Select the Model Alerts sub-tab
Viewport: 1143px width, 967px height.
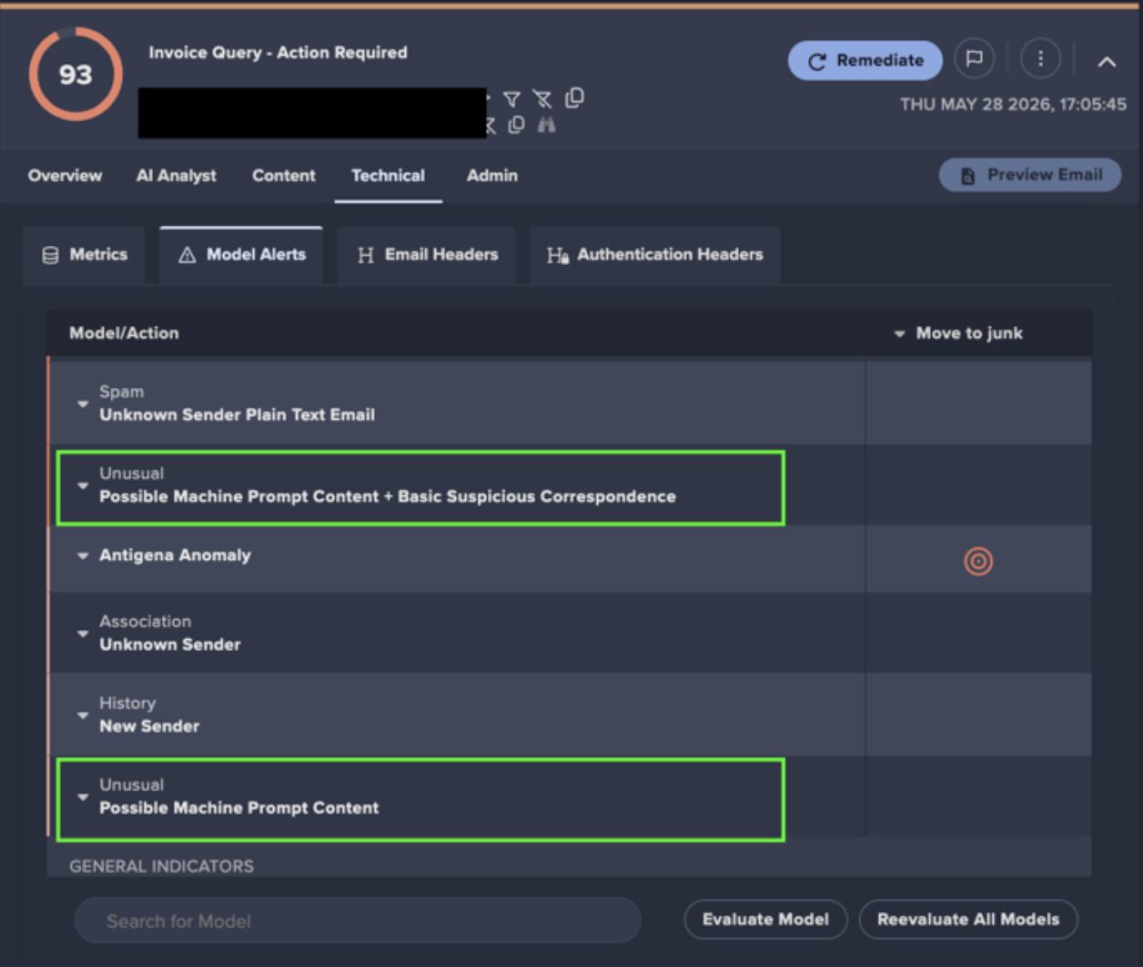point(241,255)
